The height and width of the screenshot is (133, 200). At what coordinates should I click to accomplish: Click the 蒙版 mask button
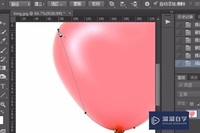(x=77, y=4)
